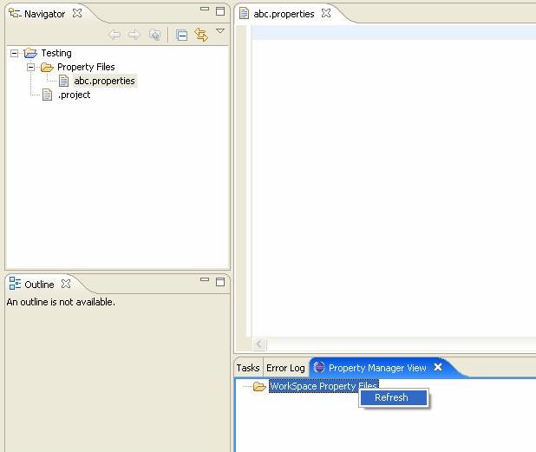The image size is (536, 452).
Task: Collapse the Property Files folder node
Action: (30, 67)
